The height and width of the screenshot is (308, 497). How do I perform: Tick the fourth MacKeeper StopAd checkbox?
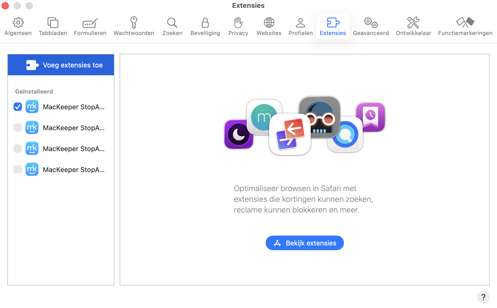18,169
